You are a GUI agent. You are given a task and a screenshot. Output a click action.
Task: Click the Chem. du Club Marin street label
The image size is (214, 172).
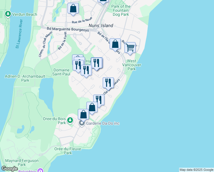point(45,44)
